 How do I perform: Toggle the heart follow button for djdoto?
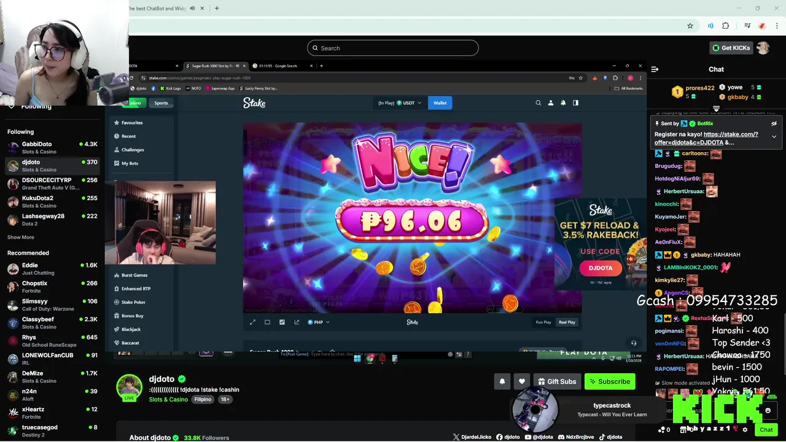tap(521, 382)
